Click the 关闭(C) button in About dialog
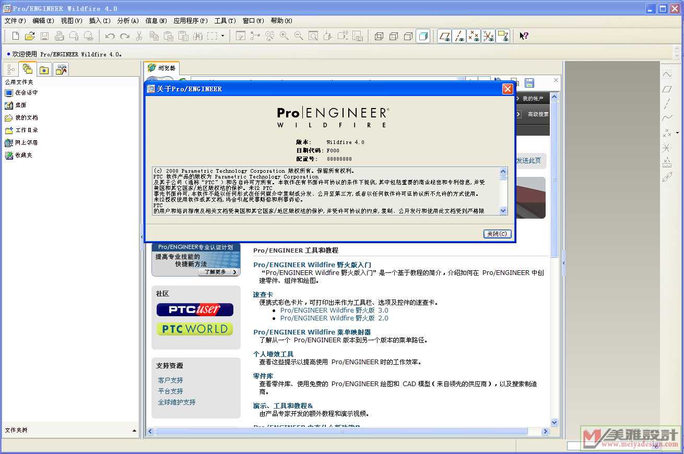684x454 pixels. [x=497, y=234]
